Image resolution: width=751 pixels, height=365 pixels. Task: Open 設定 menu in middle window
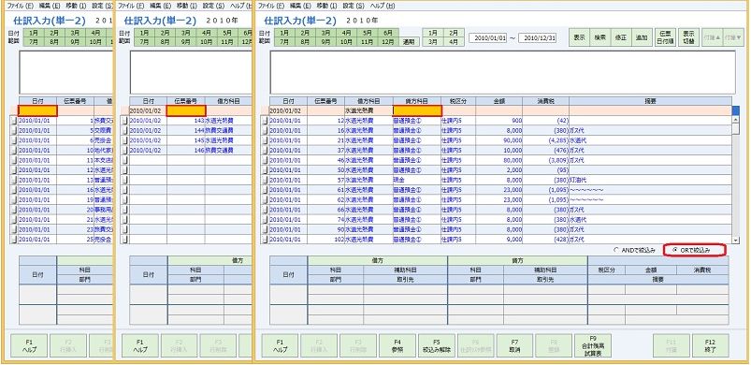click(213, 7)
